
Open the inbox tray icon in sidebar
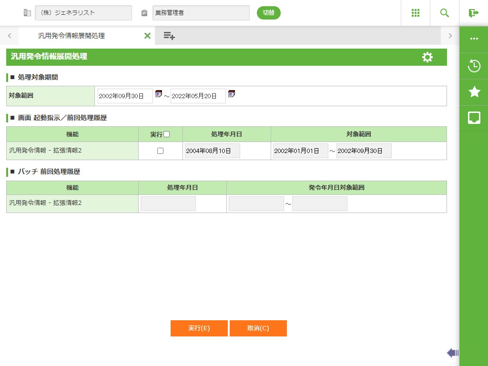click(x=474, y=118)
